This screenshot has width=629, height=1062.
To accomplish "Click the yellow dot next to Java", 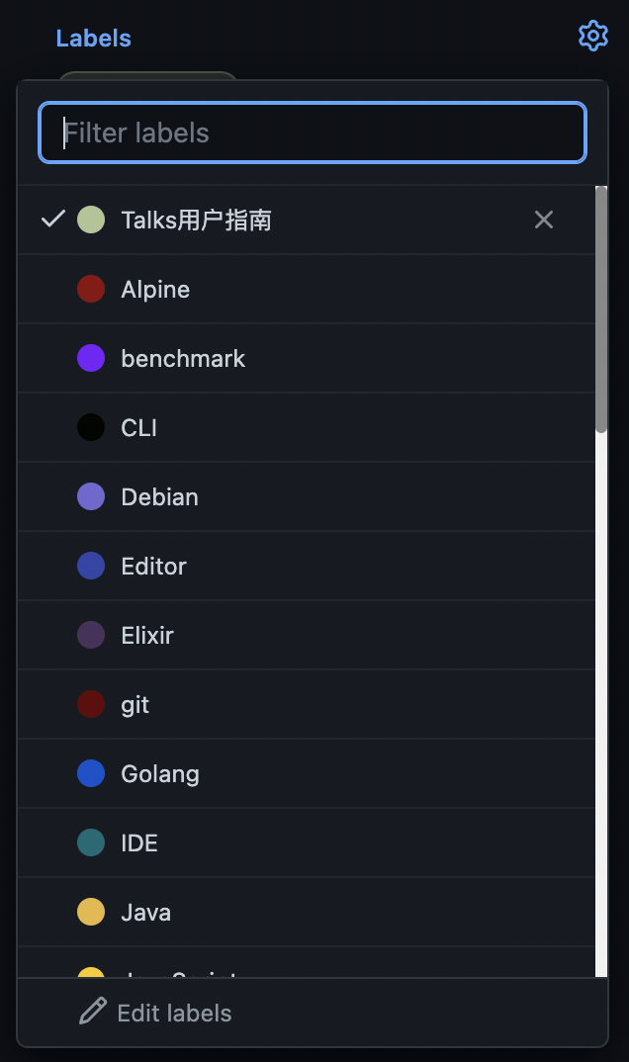I will pos(91,912).
